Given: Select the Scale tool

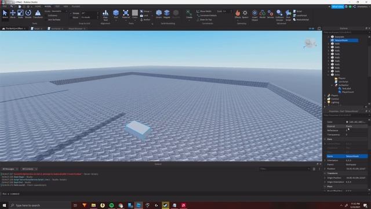Looking at the screenshot, I should coord(20,14).
